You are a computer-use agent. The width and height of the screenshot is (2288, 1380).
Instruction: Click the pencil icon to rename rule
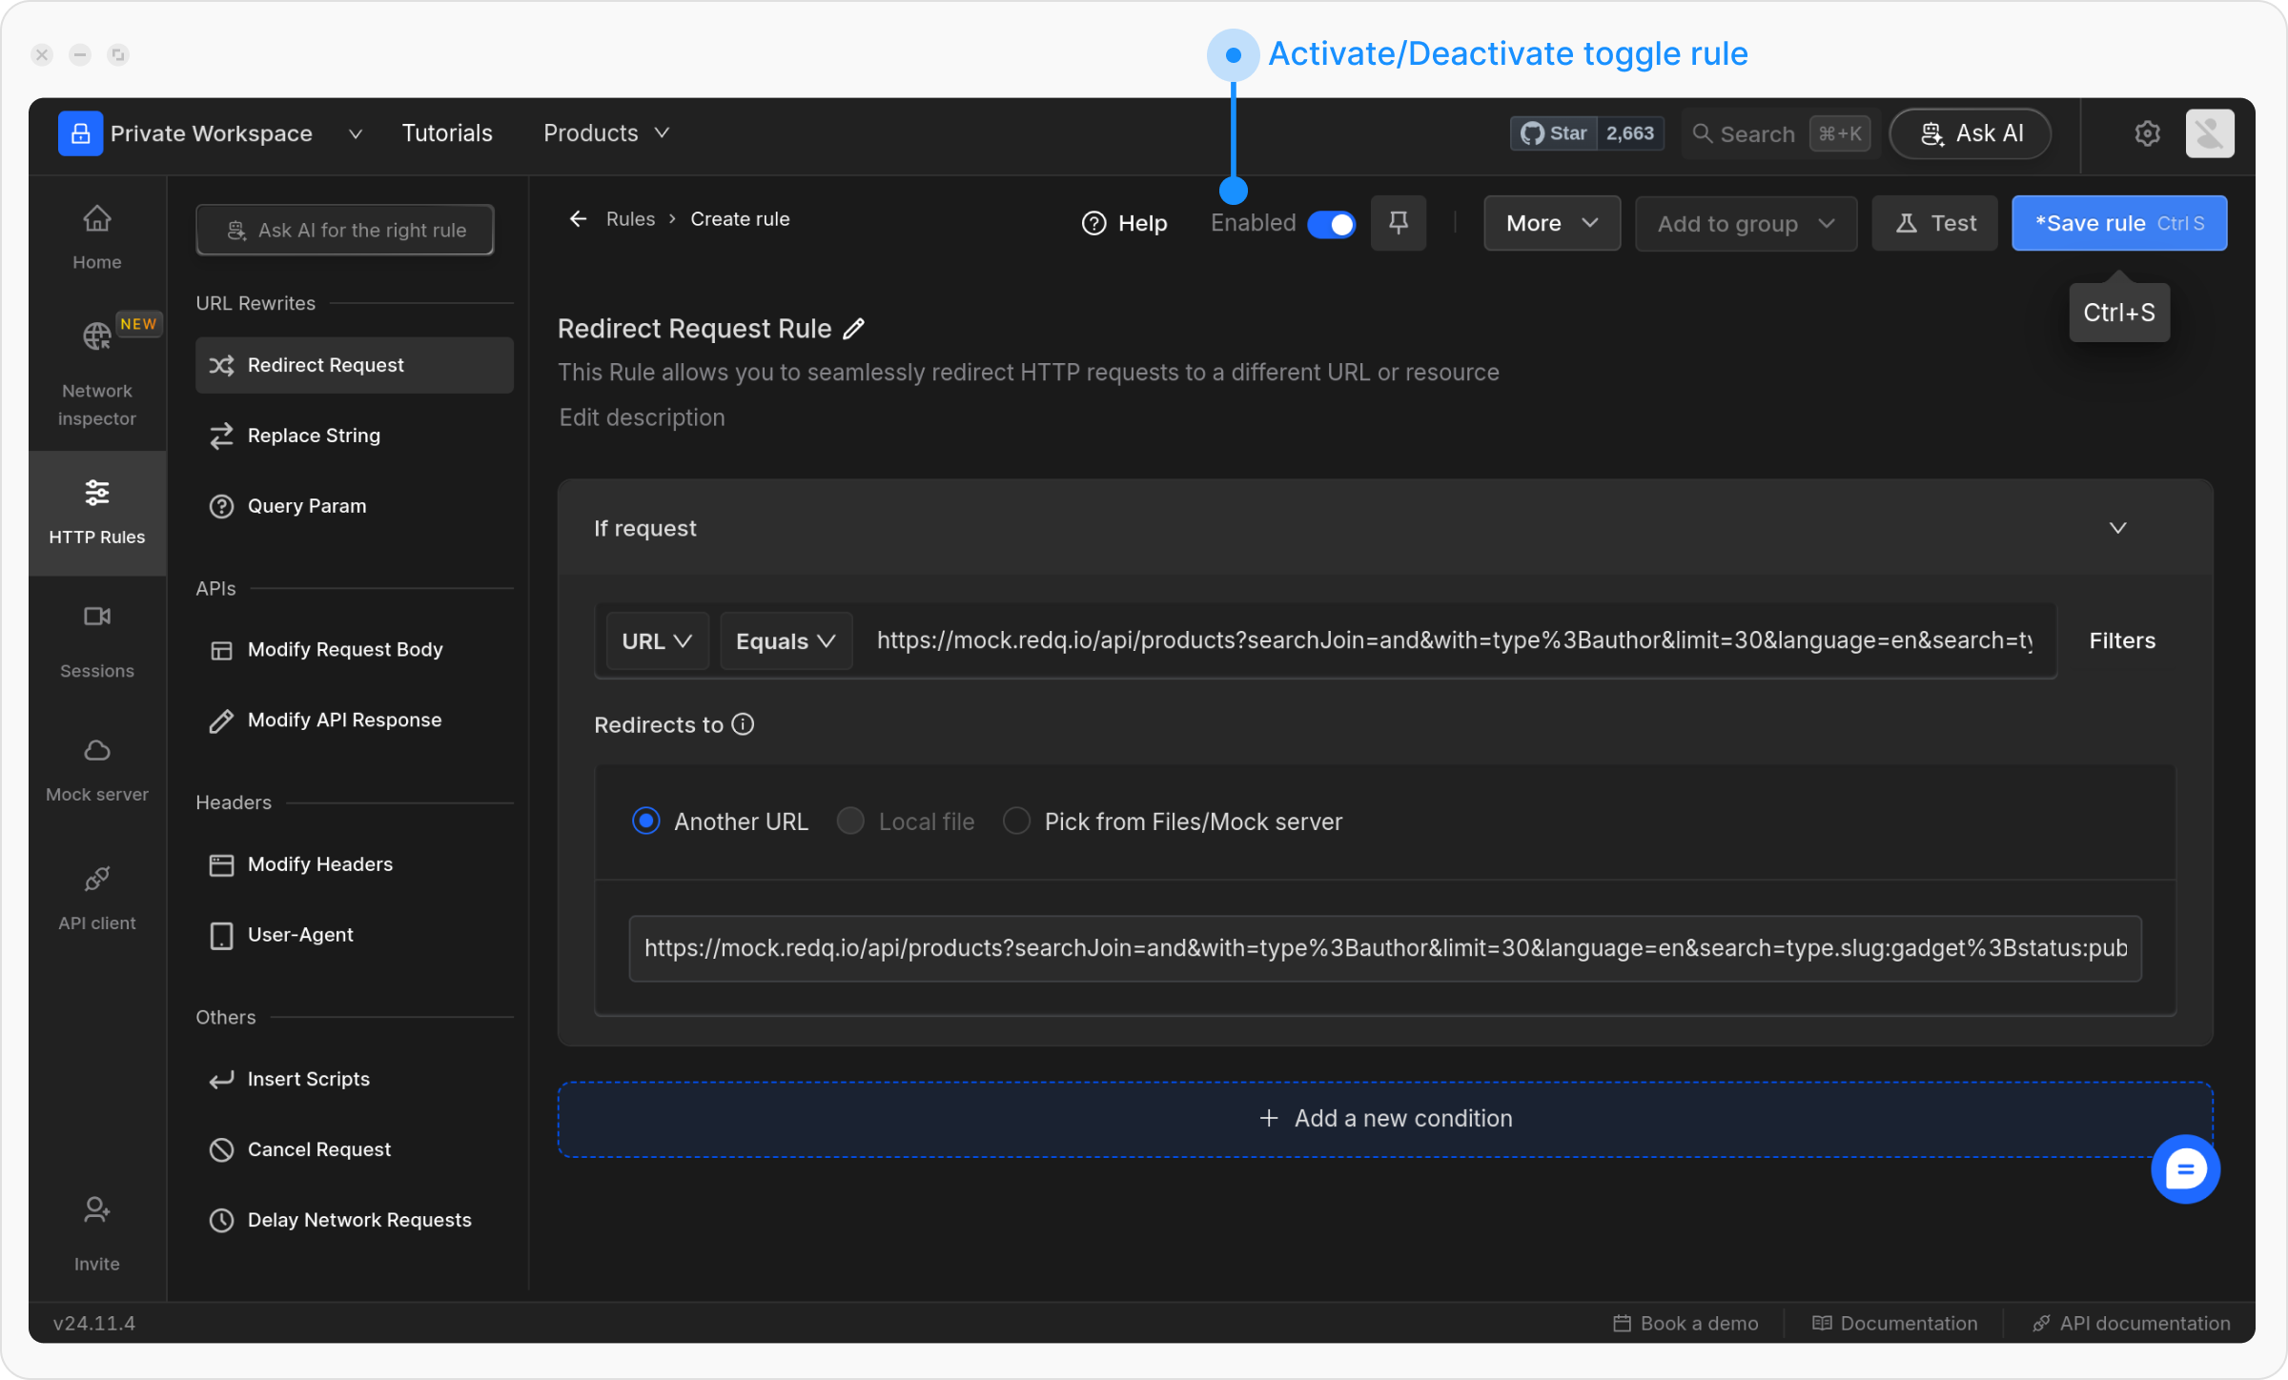(854, 329)
